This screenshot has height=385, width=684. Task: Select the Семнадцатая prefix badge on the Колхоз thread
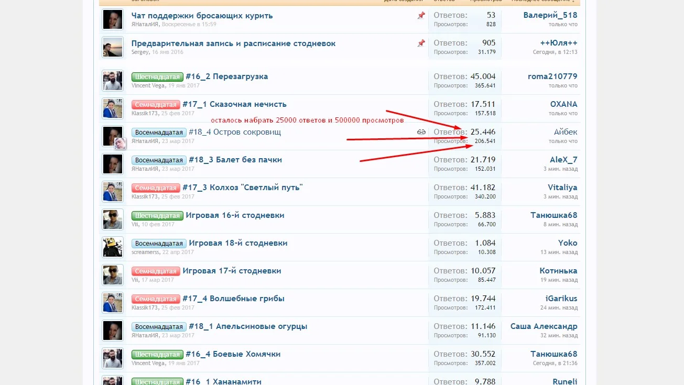tap(156, 188)
